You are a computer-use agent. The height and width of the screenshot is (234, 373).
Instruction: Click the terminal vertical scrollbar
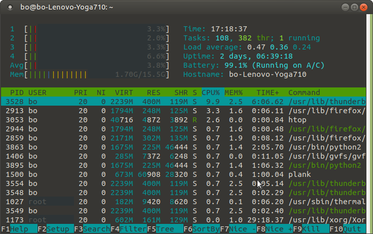tap(369, 123)
